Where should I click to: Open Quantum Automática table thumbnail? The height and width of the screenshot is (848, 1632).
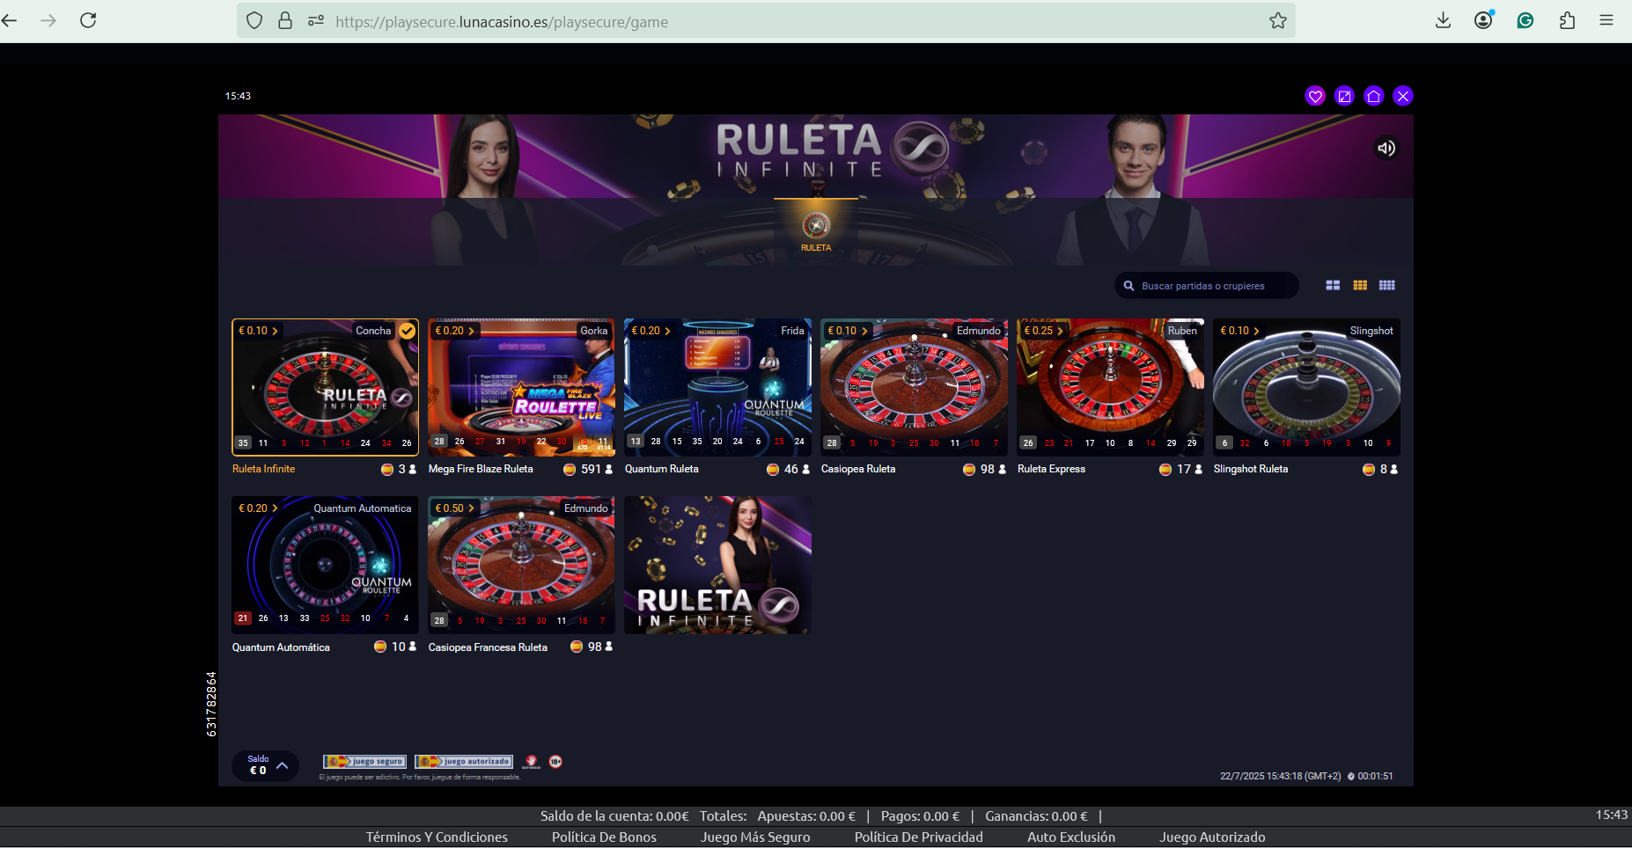(x=325, y=565)
